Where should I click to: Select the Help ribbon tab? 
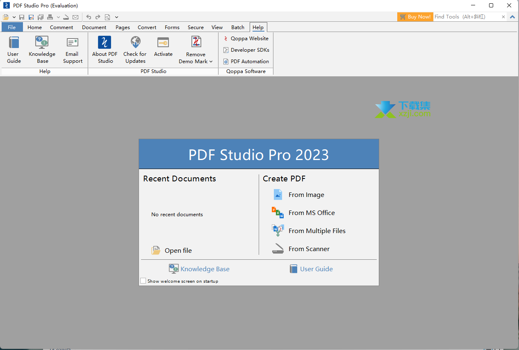tap(258, 27)
